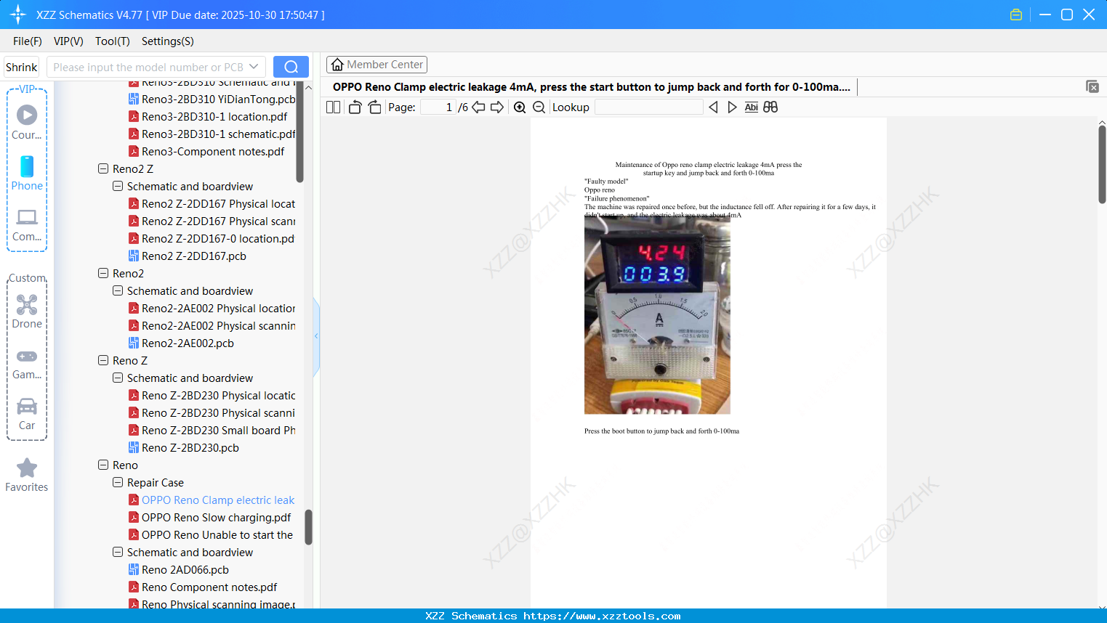The image size is (1107, 623).
Task: Collapse the Repair Case folder
Action: [118, 482]
